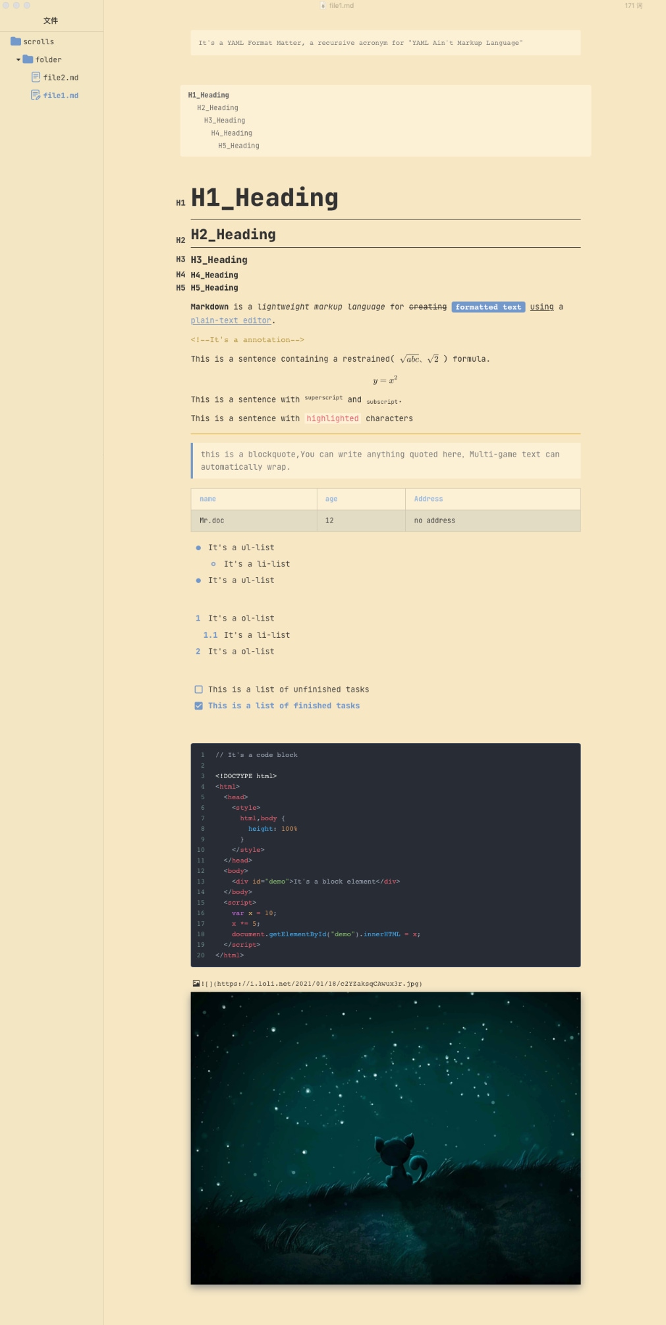
Task: Open the 文件 sidebar panel header
Action: [51, 20]
